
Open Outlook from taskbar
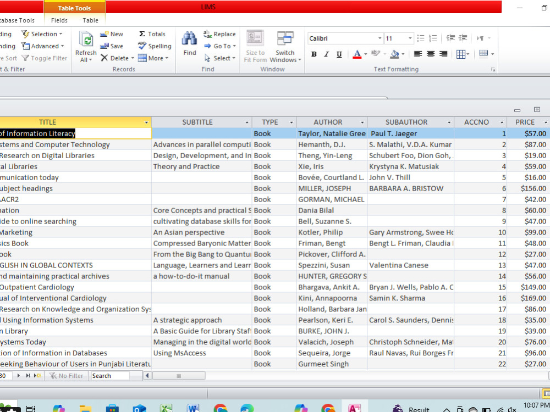click(139, 409)
